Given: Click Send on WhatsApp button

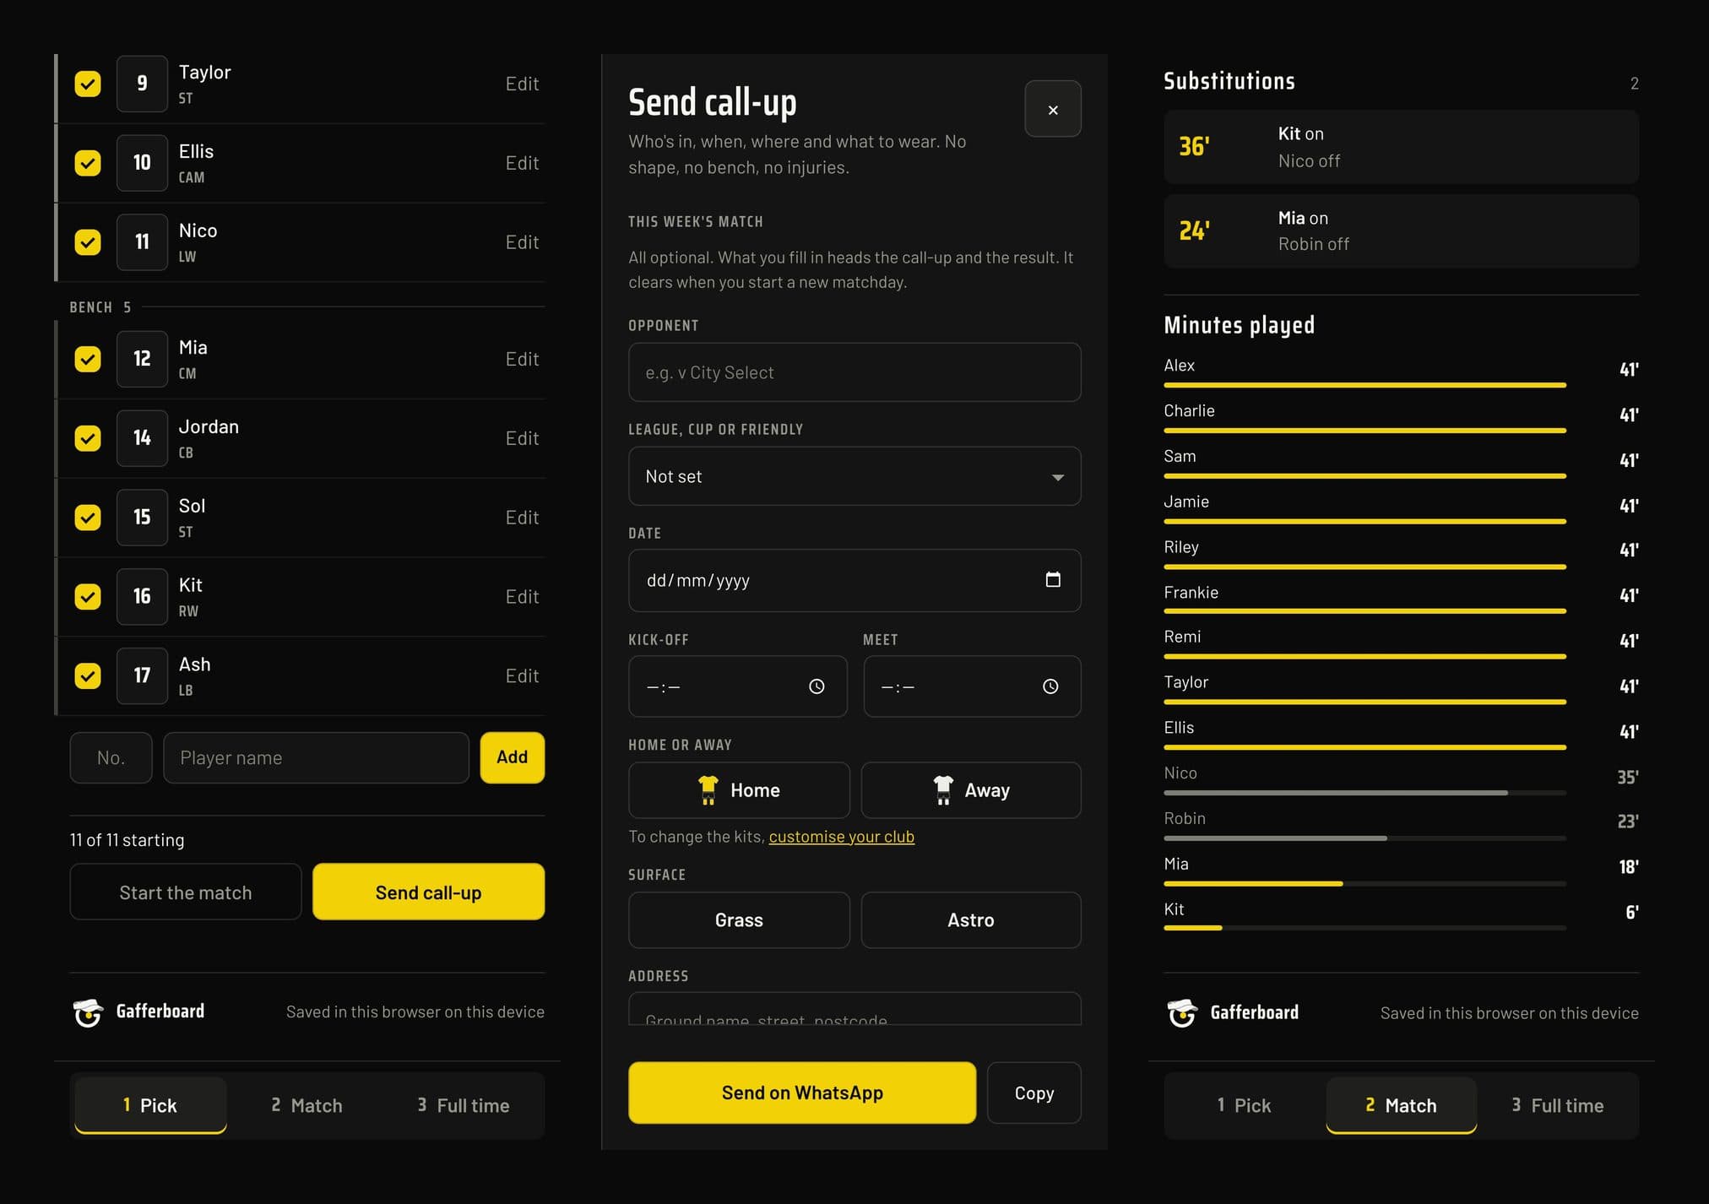Looking at the screenshot, I should click(802, 1093).
